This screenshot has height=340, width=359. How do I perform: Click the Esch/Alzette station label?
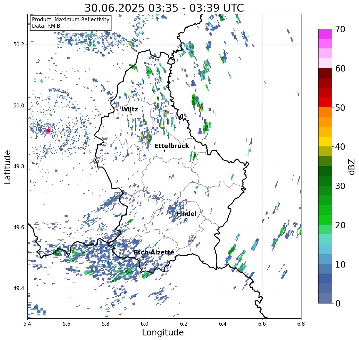click(154, 252)
